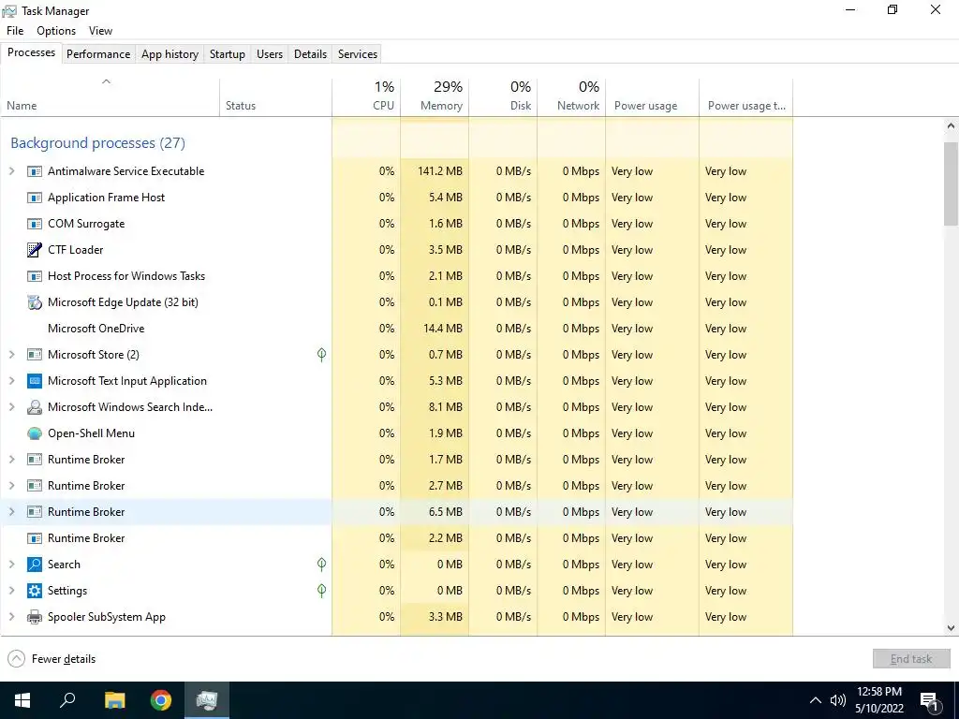
Task: Sort by the Power usage column header
Action: tap(652, 97)
